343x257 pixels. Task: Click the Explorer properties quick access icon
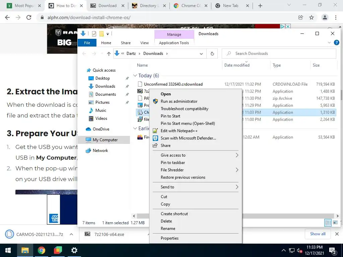[94, 34]
